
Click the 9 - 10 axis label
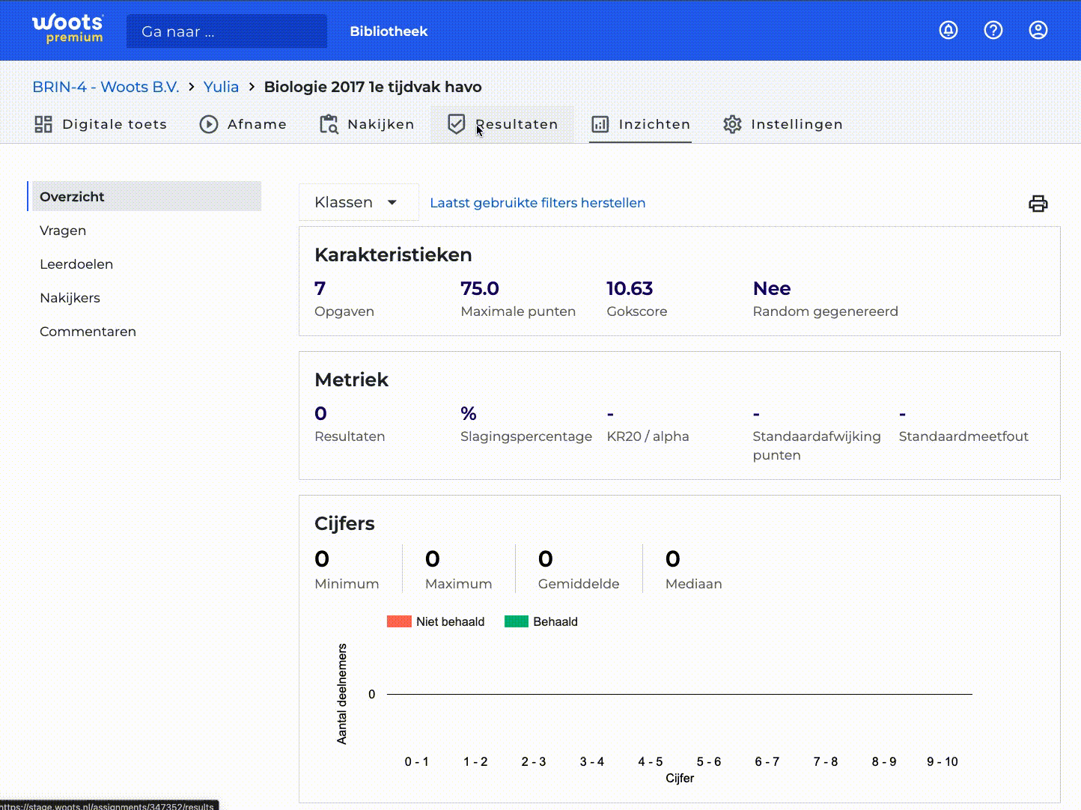[x=943, y=761]
